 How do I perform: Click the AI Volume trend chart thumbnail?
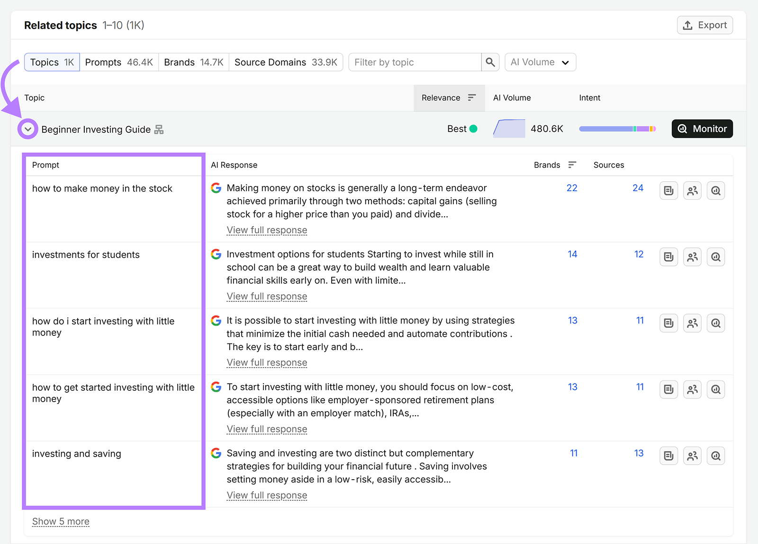pyautogui.click(x=509, y=129)
